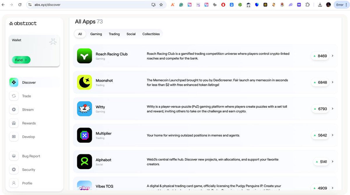Reload the page with the refresh icon
Image resolution: width=350 pixels, height=195 pixels.
pos(20,5)
